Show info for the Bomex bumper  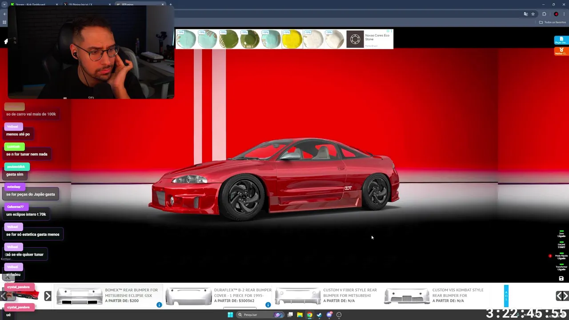point(159,304)
